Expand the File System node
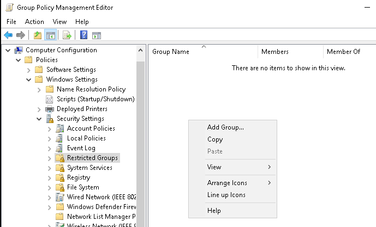 click(50, 188)
